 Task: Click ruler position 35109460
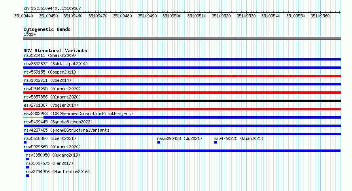(x=73, y=16)
